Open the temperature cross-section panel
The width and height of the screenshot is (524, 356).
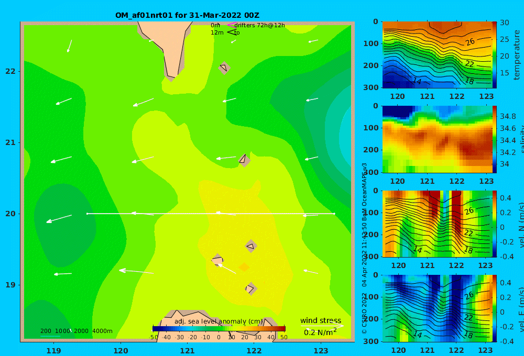(x=437, y=55)
